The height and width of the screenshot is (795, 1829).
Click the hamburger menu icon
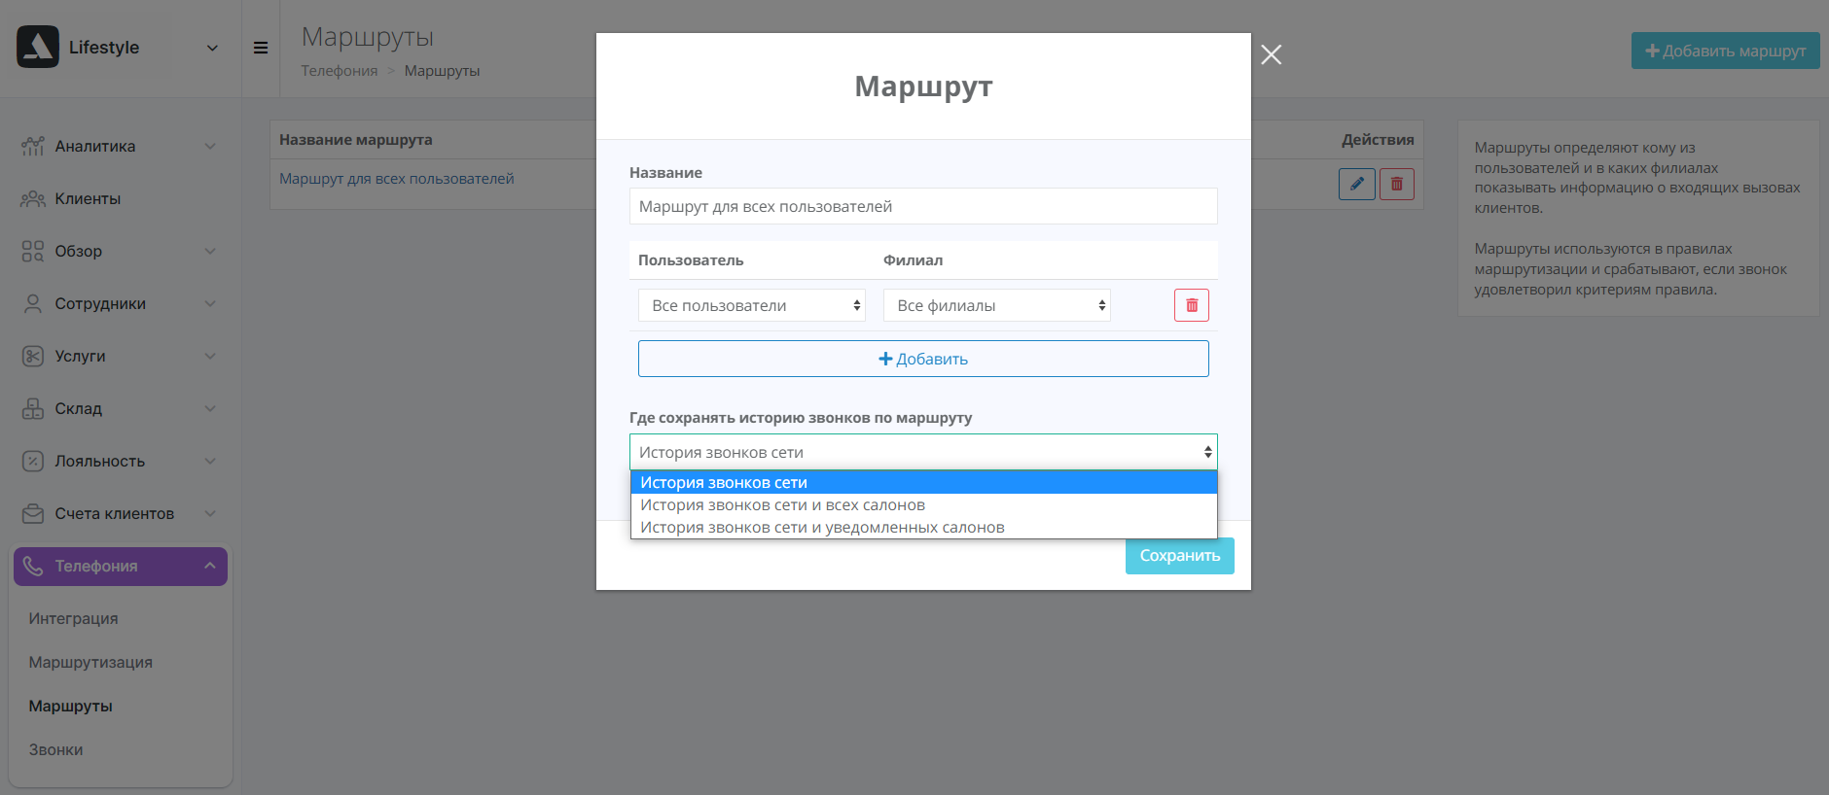tap(261, 48)
